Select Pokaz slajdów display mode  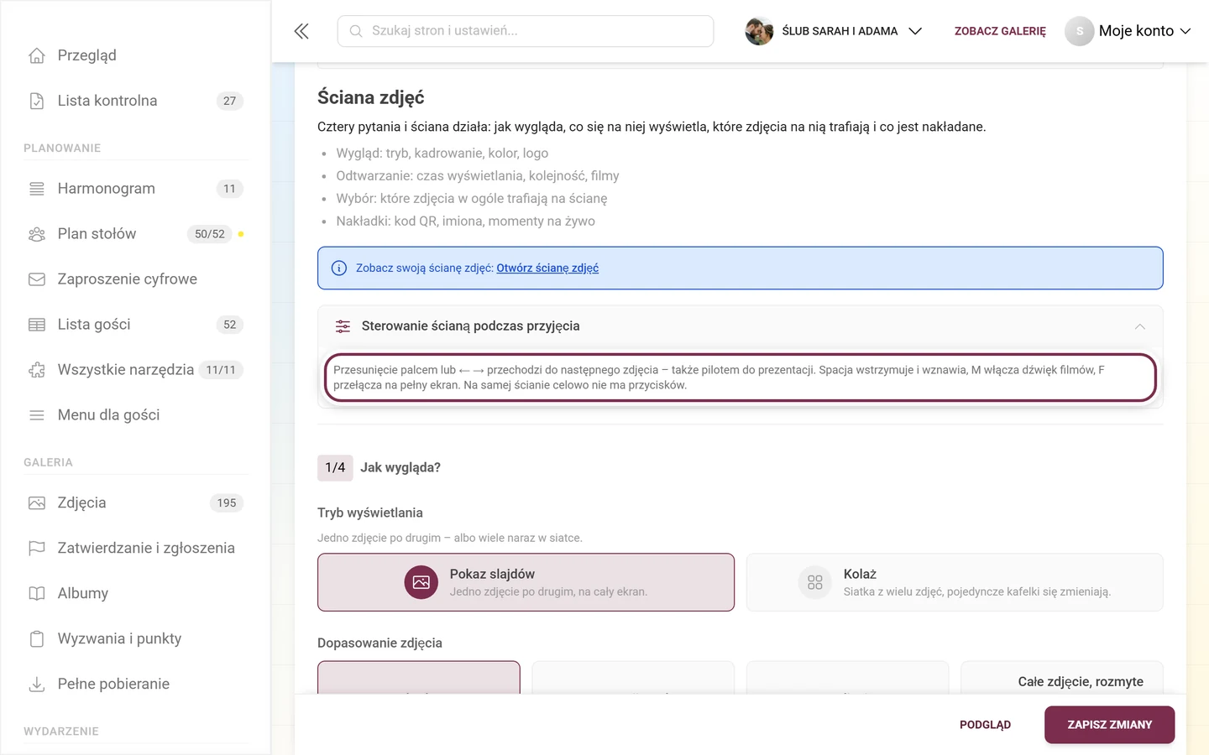point(526,582)
